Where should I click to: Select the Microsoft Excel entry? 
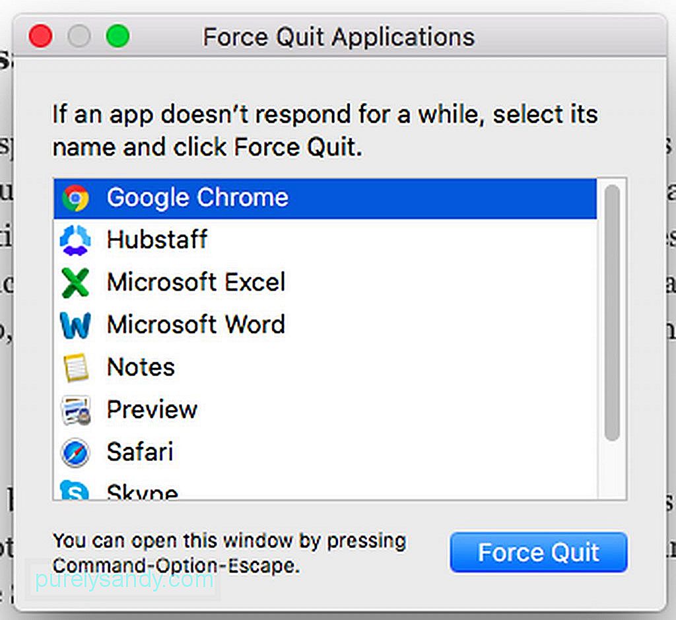tap(325, 283)
